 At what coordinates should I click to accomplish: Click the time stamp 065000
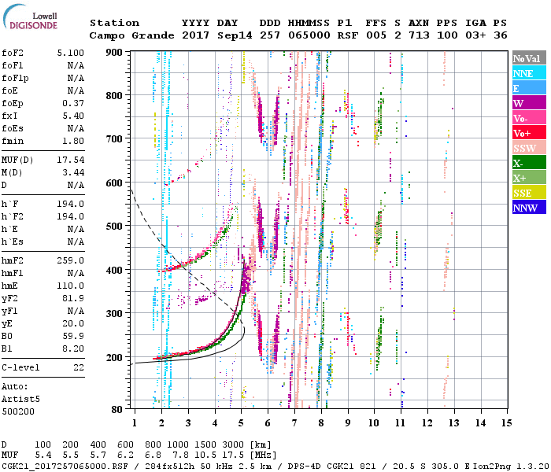click(x=309, y=35)
